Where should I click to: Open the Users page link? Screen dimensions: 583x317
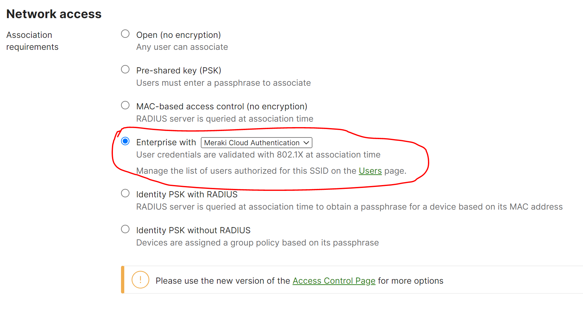(370, 171)
